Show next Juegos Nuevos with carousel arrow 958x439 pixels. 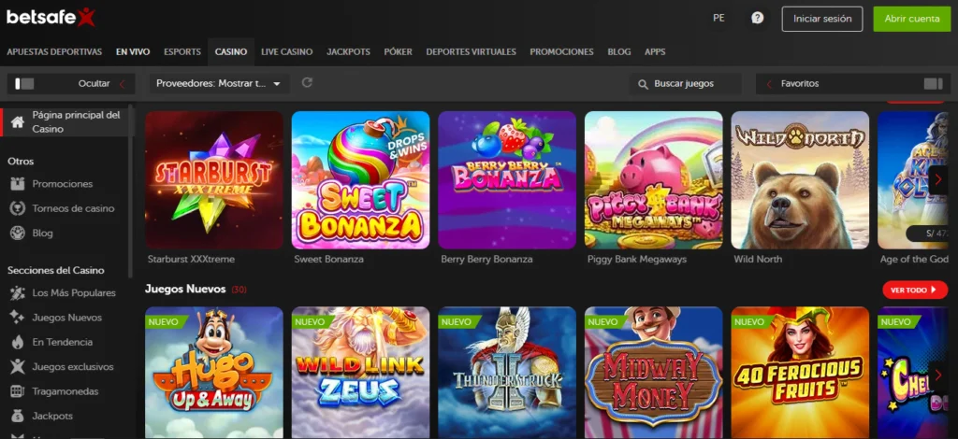pyautogui.click(x=938, y=375)
